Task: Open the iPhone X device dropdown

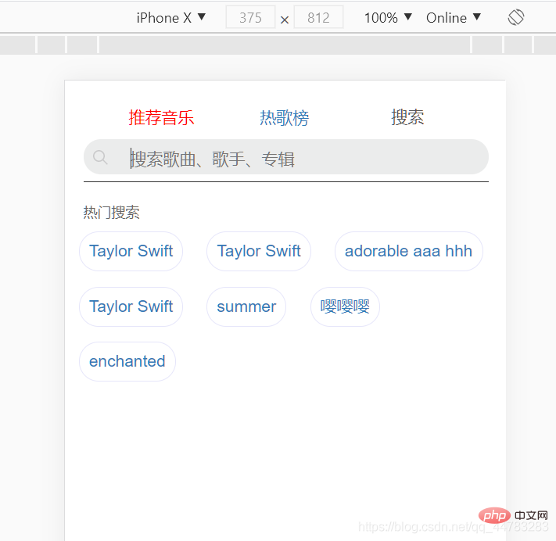Action: click(x=171, y=18)
